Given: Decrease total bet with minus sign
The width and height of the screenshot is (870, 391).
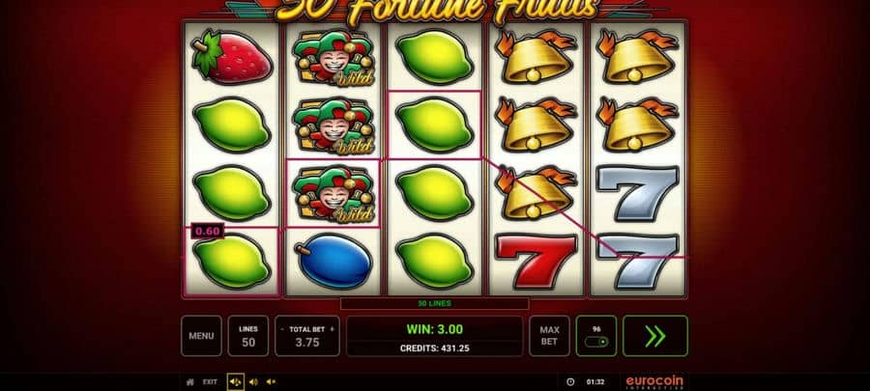Looking at the screenshot, I should [282, 329].
